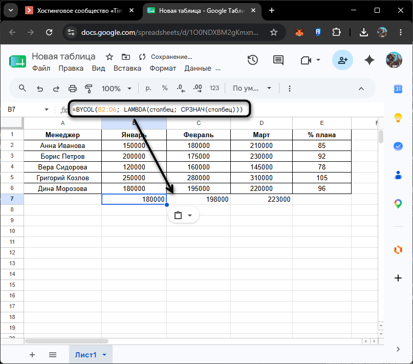Print the spreadsheet
The height and width of the screenshot is (364, 413).
73,89
